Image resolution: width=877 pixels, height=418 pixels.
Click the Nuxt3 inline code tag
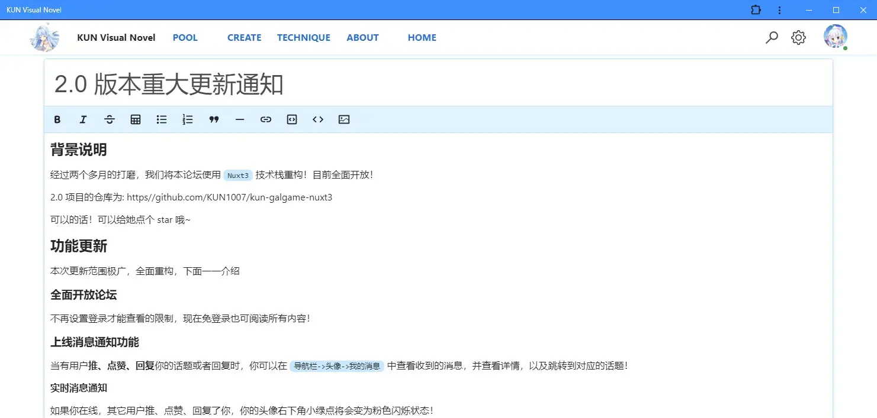[238, 175]
